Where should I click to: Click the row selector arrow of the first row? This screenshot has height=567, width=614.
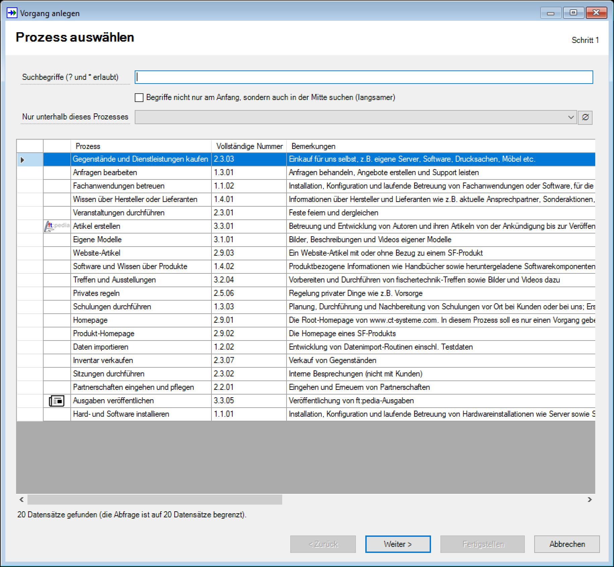pyautogui.click(x=22, y=160)
